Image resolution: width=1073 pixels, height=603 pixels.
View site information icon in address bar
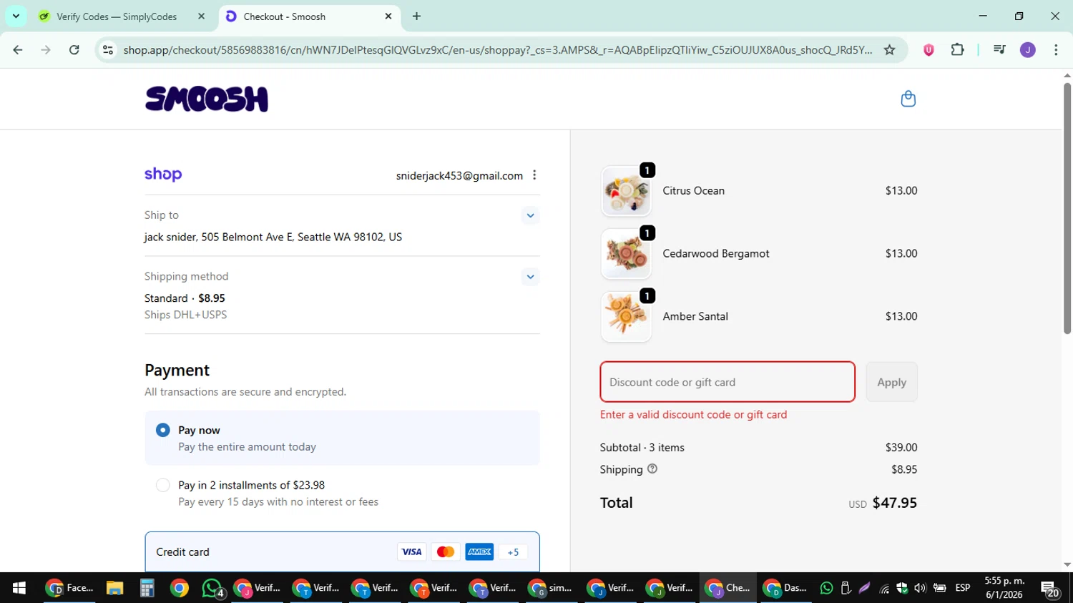[108, 50]
